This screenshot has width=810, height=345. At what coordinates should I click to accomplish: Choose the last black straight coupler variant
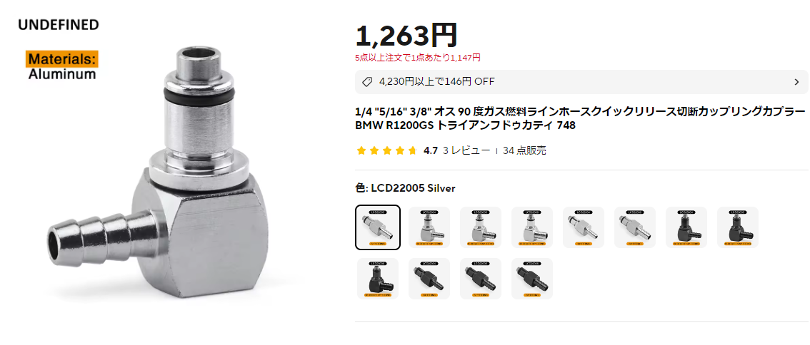coord(532,279)
